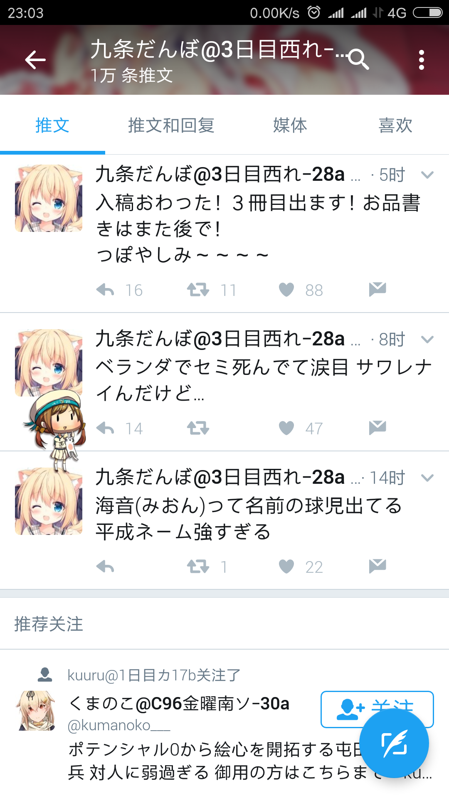Tap the back arrow in header
Viewport: 449px width, 798px height.
35,60
